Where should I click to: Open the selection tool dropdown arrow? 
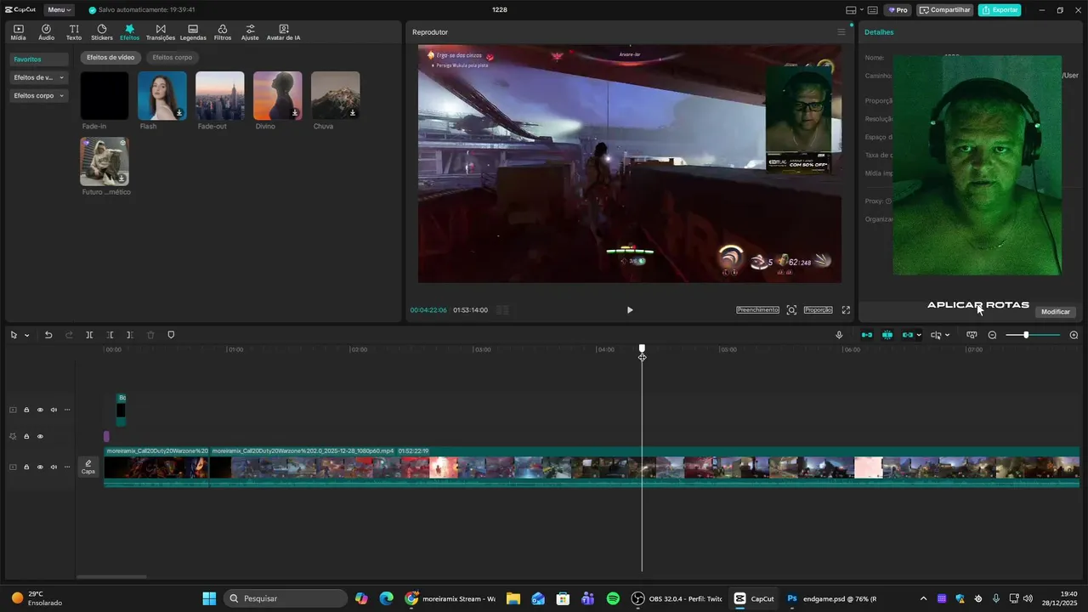[x=26, y=335]
